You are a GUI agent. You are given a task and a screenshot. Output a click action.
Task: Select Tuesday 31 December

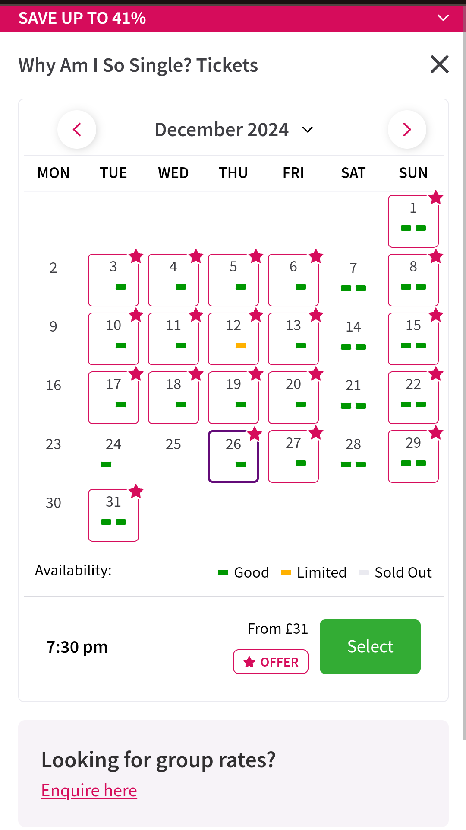coord(113,515)
